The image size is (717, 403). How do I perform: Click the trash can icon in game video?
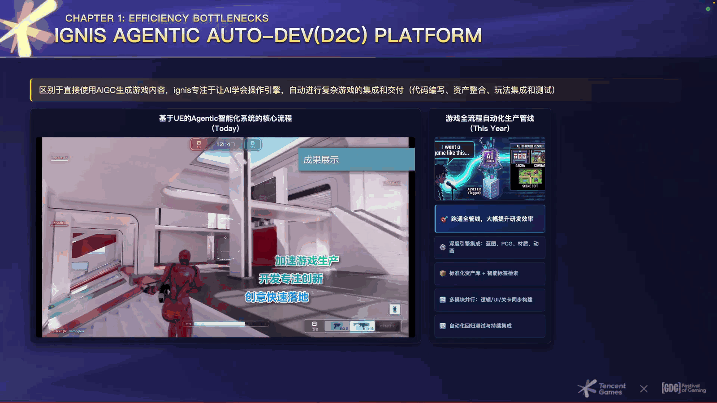click(x=394, y=309)
